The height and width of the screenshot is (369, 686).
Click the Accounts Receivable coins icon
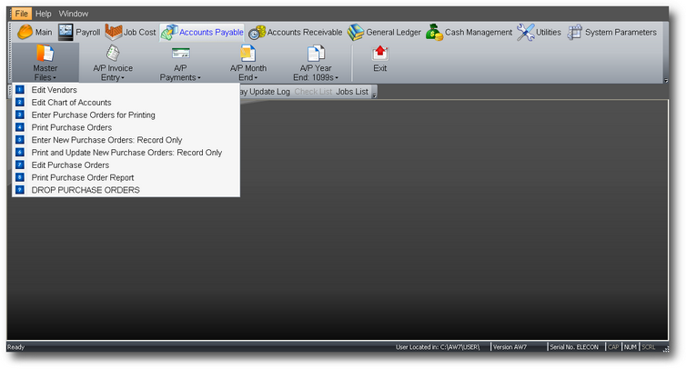pos(257,33)
